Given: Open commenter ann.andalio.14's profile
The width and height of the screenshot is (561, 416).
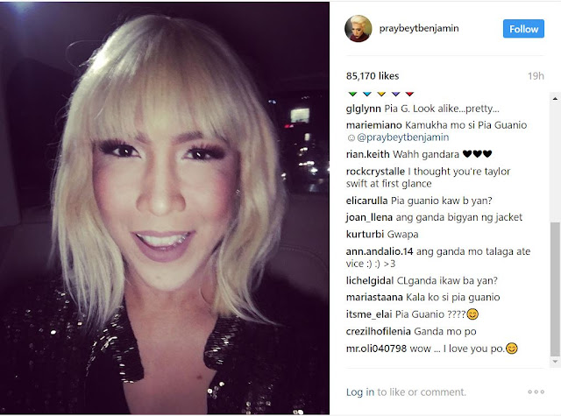Looking at the screenshot, I should point(380,251).
